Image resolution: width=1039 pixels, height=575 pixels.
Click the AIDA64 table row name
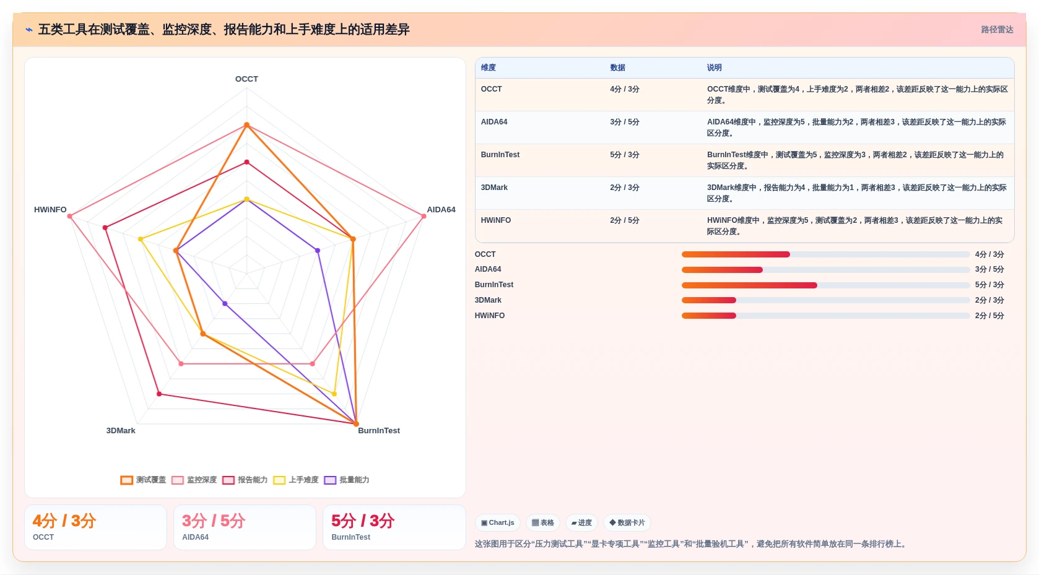click(494, 122)
